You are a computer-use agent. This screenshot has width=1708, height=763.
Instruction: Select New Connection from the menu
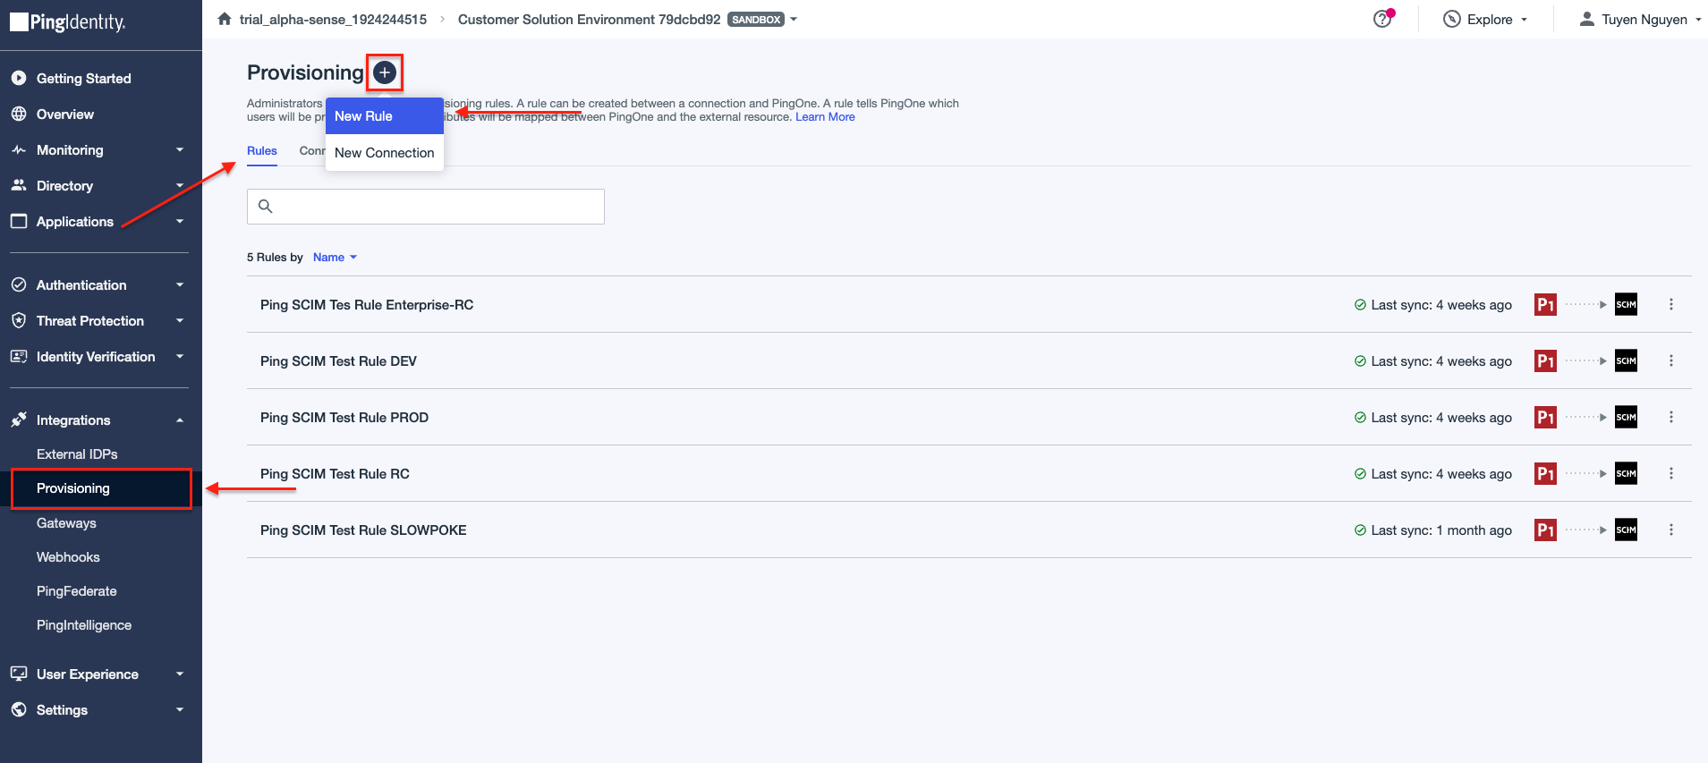(385, 153)
